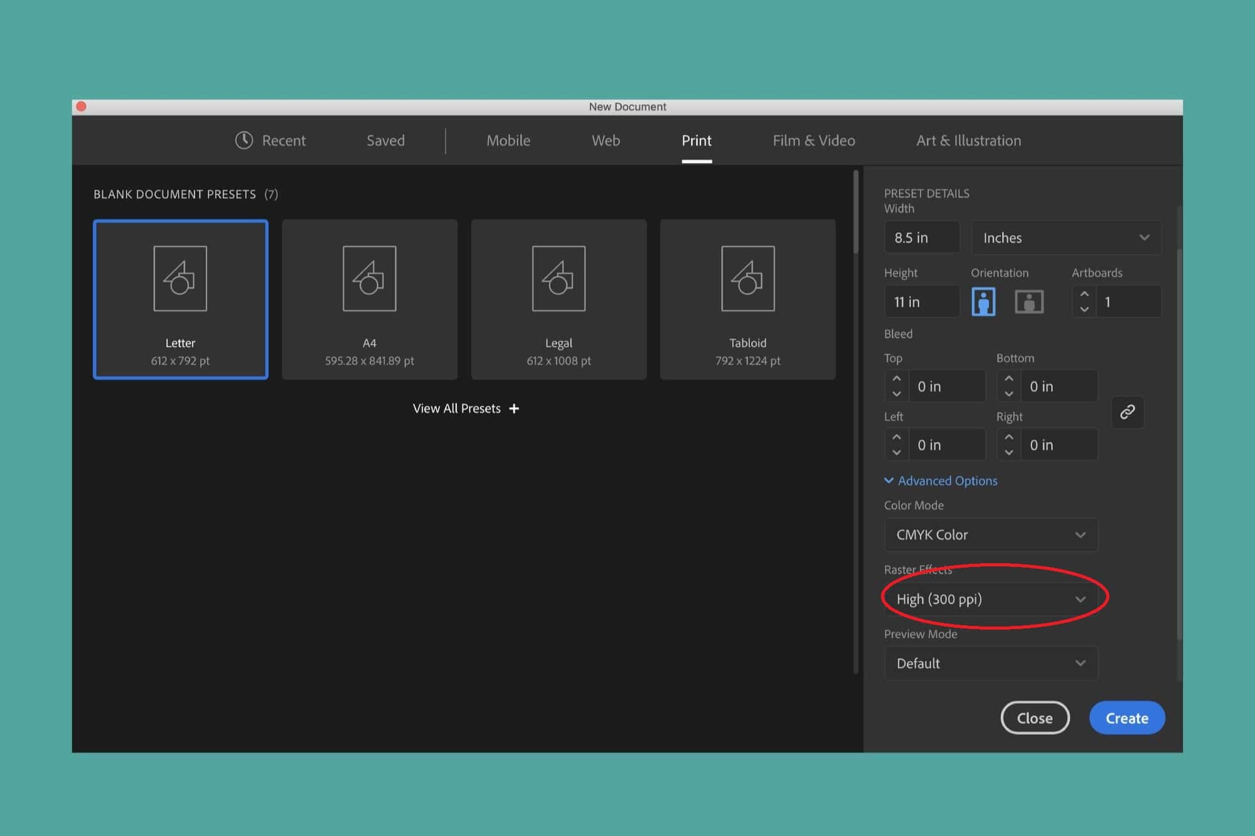
Task: Open the CMYK Color mode dropdown
Action: coord(991,535)
